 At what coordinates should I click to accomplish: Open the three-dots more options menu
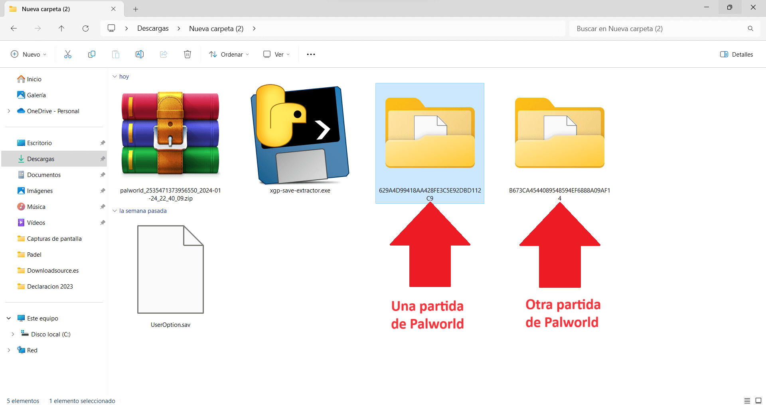pos(311,54)
